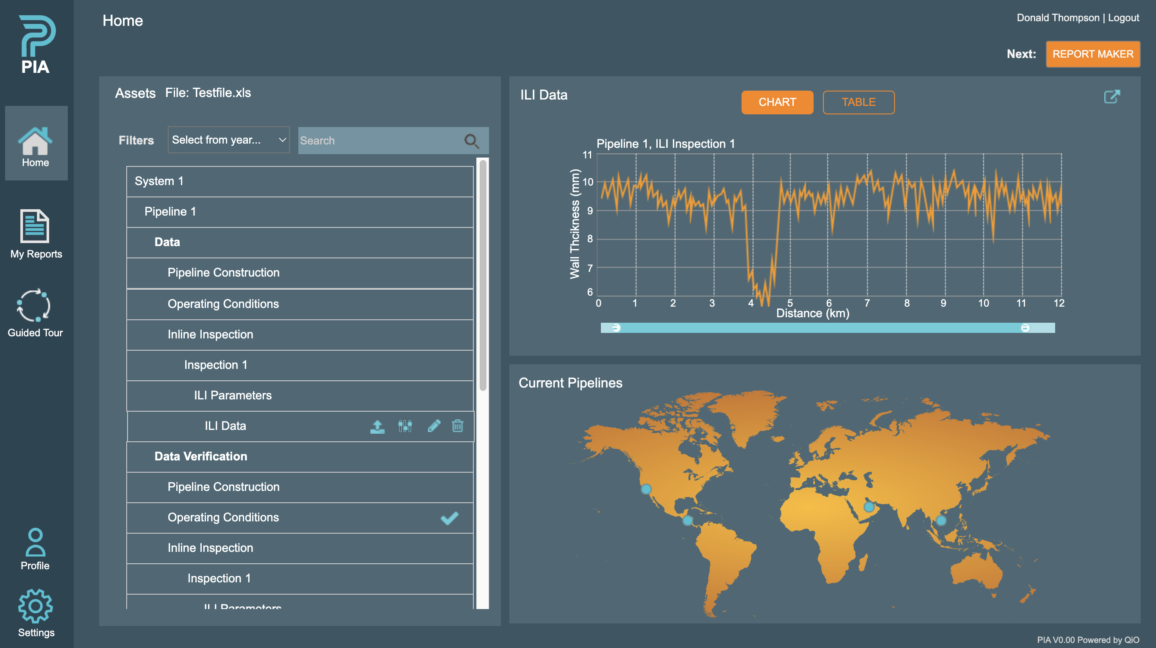The height and width of the screenshot is (648, 1156).
Task: Toggle the verified checkmark on Operating Conditions
Action: tap(449, 517)
